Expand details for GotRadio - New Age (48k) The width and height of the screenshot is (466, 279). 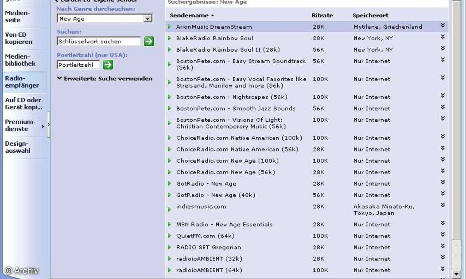[443, 194]
